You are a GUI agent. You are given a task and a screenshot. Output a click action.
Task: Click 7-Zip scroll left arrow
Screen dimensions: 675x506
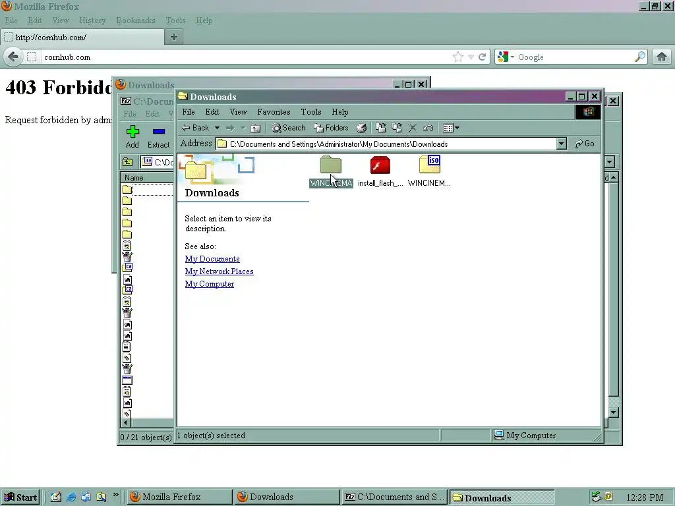click(x=126, y=422)
